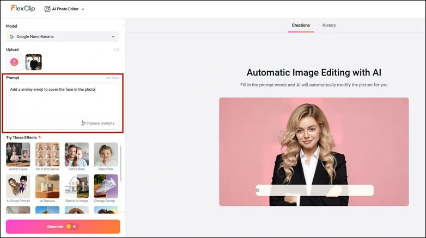Click the Google logo in model selector
This screenshot has width=426, height=238.
click(x=11, y=36)
